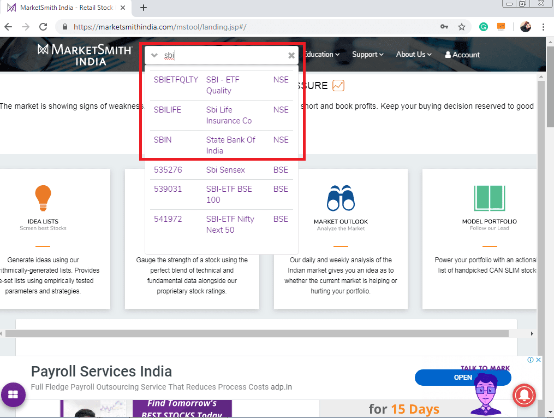The image size is (554, 418).
Task: Click Find Tomorrow's Best Stocks banner
Action: (182, 409)
